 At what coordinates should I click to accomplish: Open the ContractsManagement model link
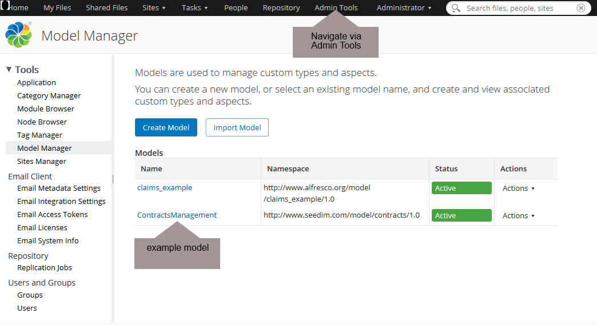177,215
